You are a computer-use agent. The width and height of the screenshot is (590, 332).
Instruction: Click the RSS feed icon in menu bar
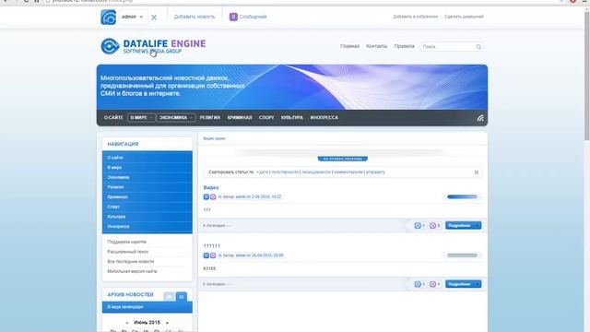point(480,118)
